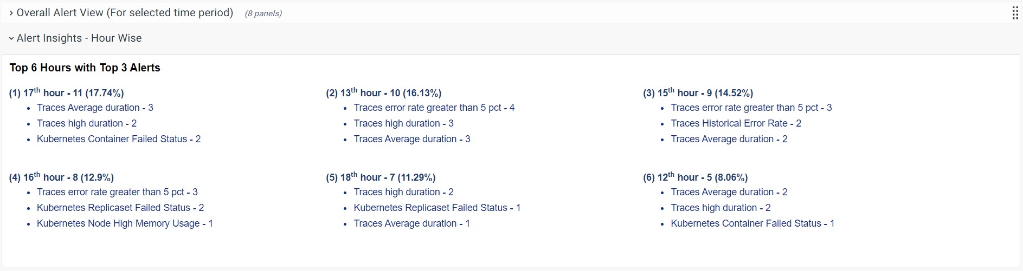Click the '(8 panels)' label
1023x271 pixels.
click(263, 14)
